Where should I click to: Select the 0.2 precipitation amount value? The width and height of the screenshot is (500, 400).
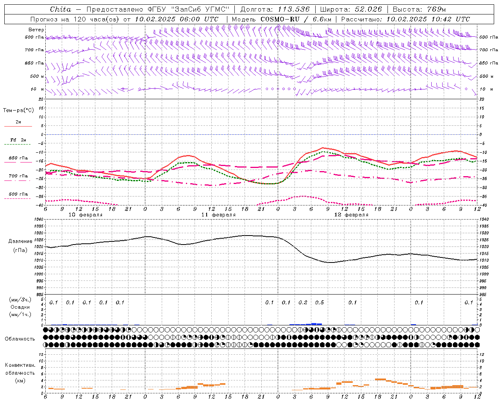coord(303,303)
